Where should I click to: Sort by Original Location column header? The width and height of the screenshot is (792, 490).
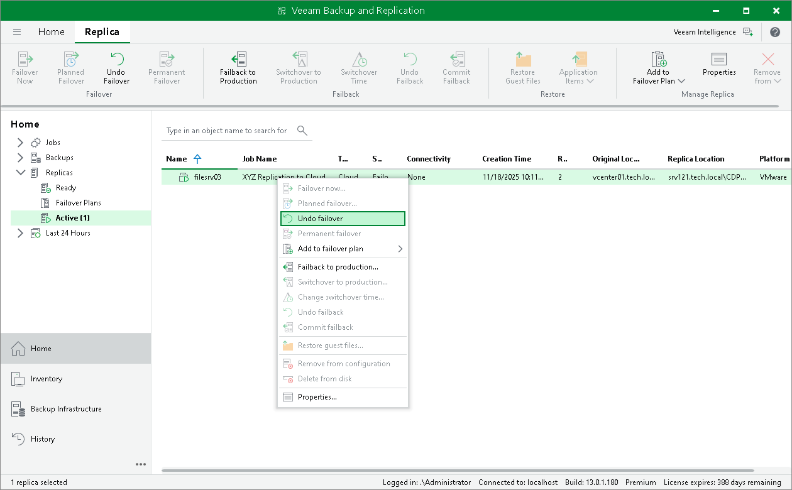[616, 159]
